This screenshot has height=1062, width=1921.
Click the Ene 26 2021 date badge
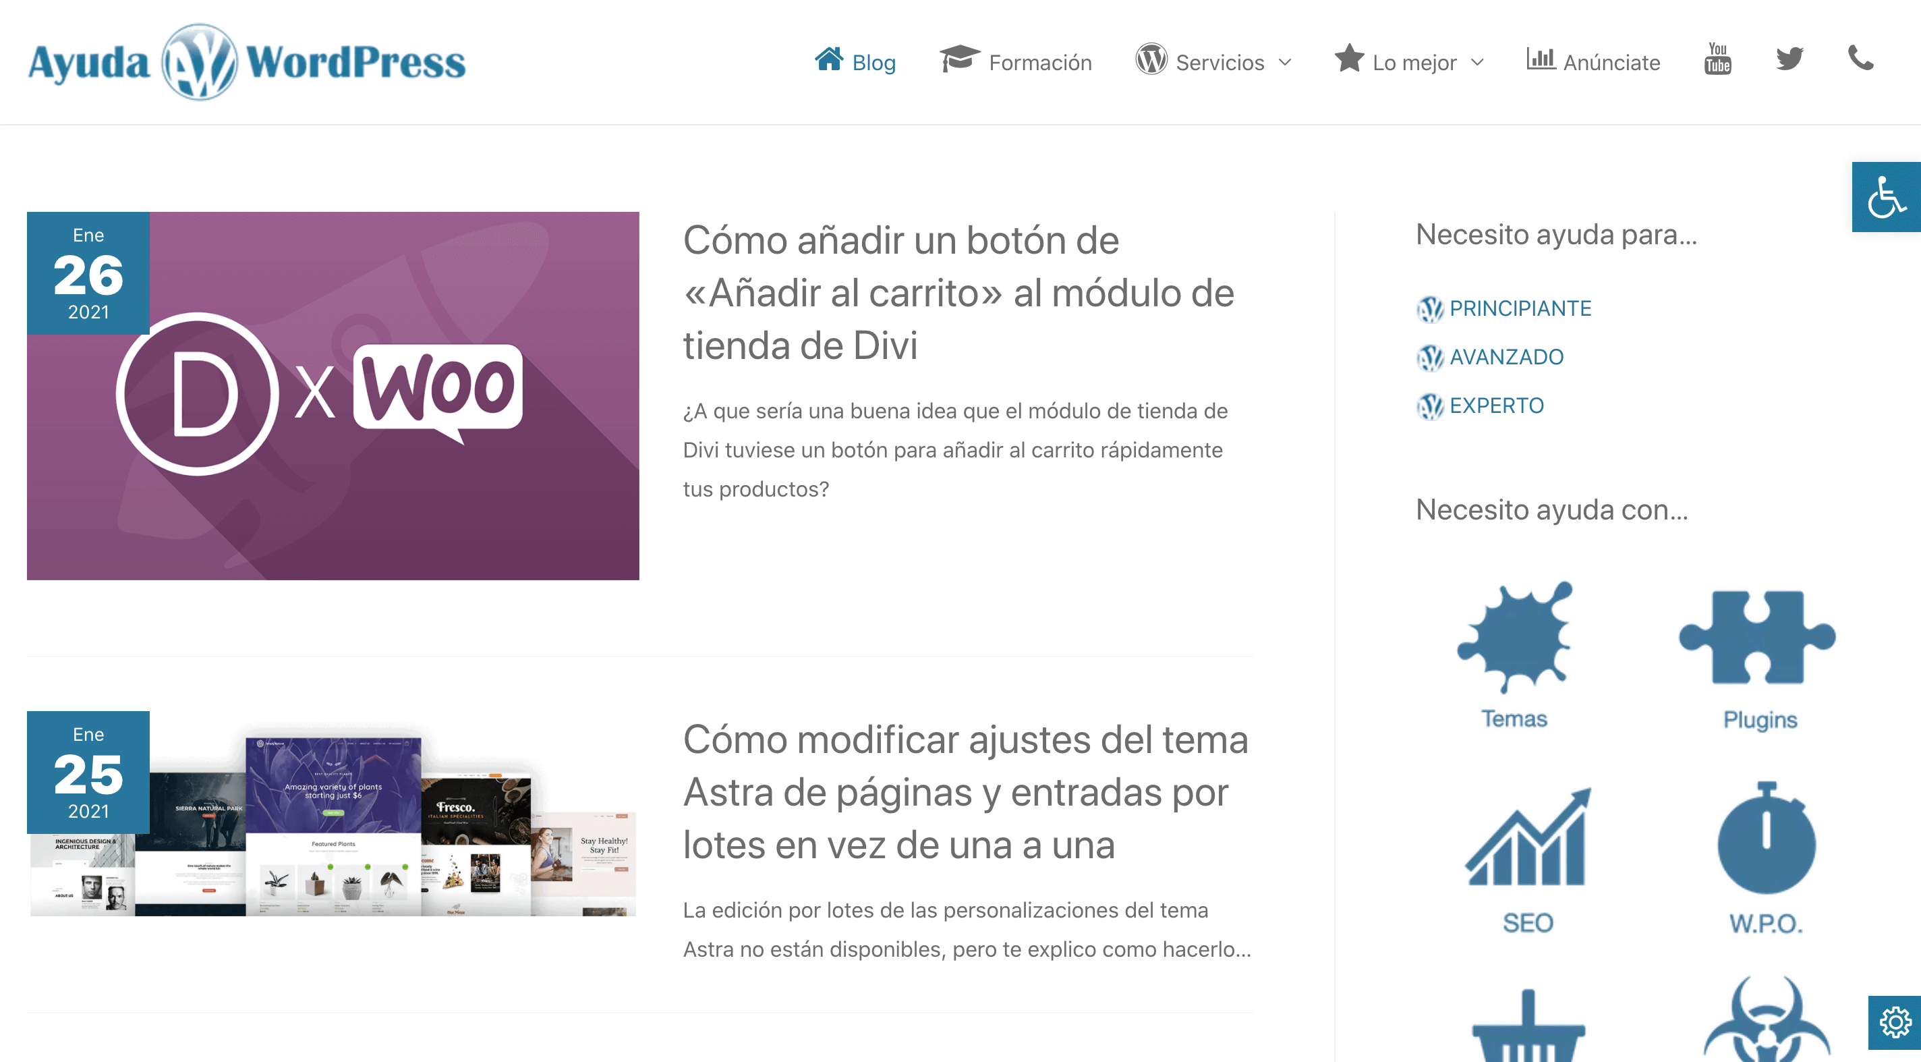(88, 273)
